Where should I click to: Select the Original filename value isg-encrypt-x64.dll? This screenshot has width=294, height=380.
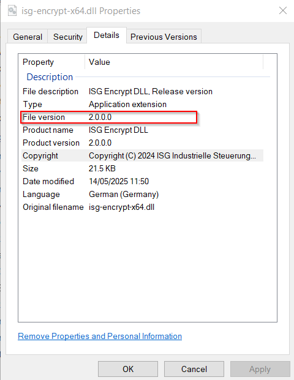(121, 207)
